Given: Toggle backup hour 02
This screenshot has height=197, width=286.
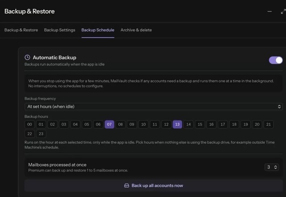Looking at the screenshot, I should [x=52, y=124].
